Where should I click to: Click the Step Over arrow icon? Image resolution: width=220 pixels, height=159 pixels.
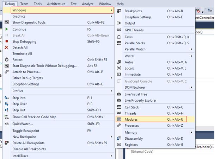pos(7,104)
